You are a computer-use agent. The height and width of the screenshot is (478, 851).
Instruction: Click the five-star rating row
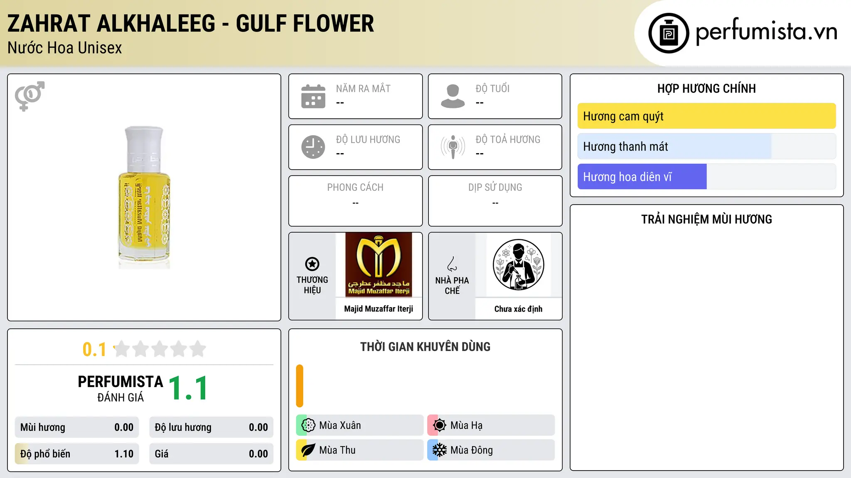160,349
